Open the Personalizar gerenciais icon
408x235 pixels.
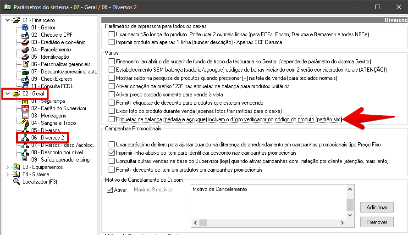pyautogui.click(x=25, y=64)
